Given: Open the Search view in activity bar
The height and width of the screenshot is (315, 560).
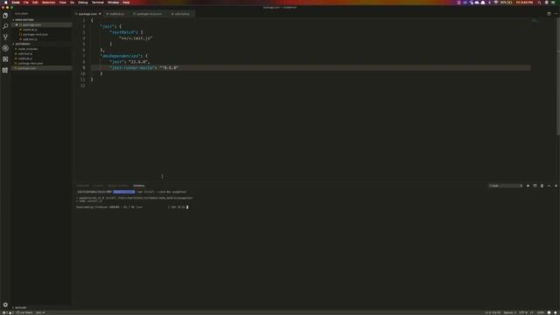Looking at the screenshot, I should 5,26.
